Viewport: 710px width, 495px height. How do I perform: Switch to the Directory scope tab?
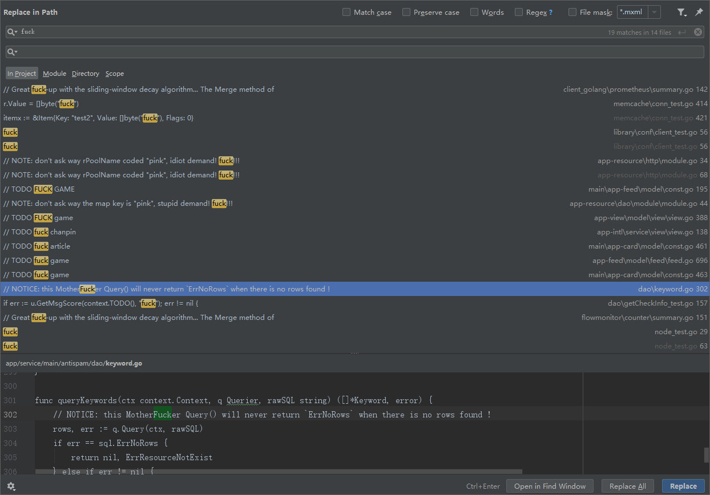click(x=86, y=74)
